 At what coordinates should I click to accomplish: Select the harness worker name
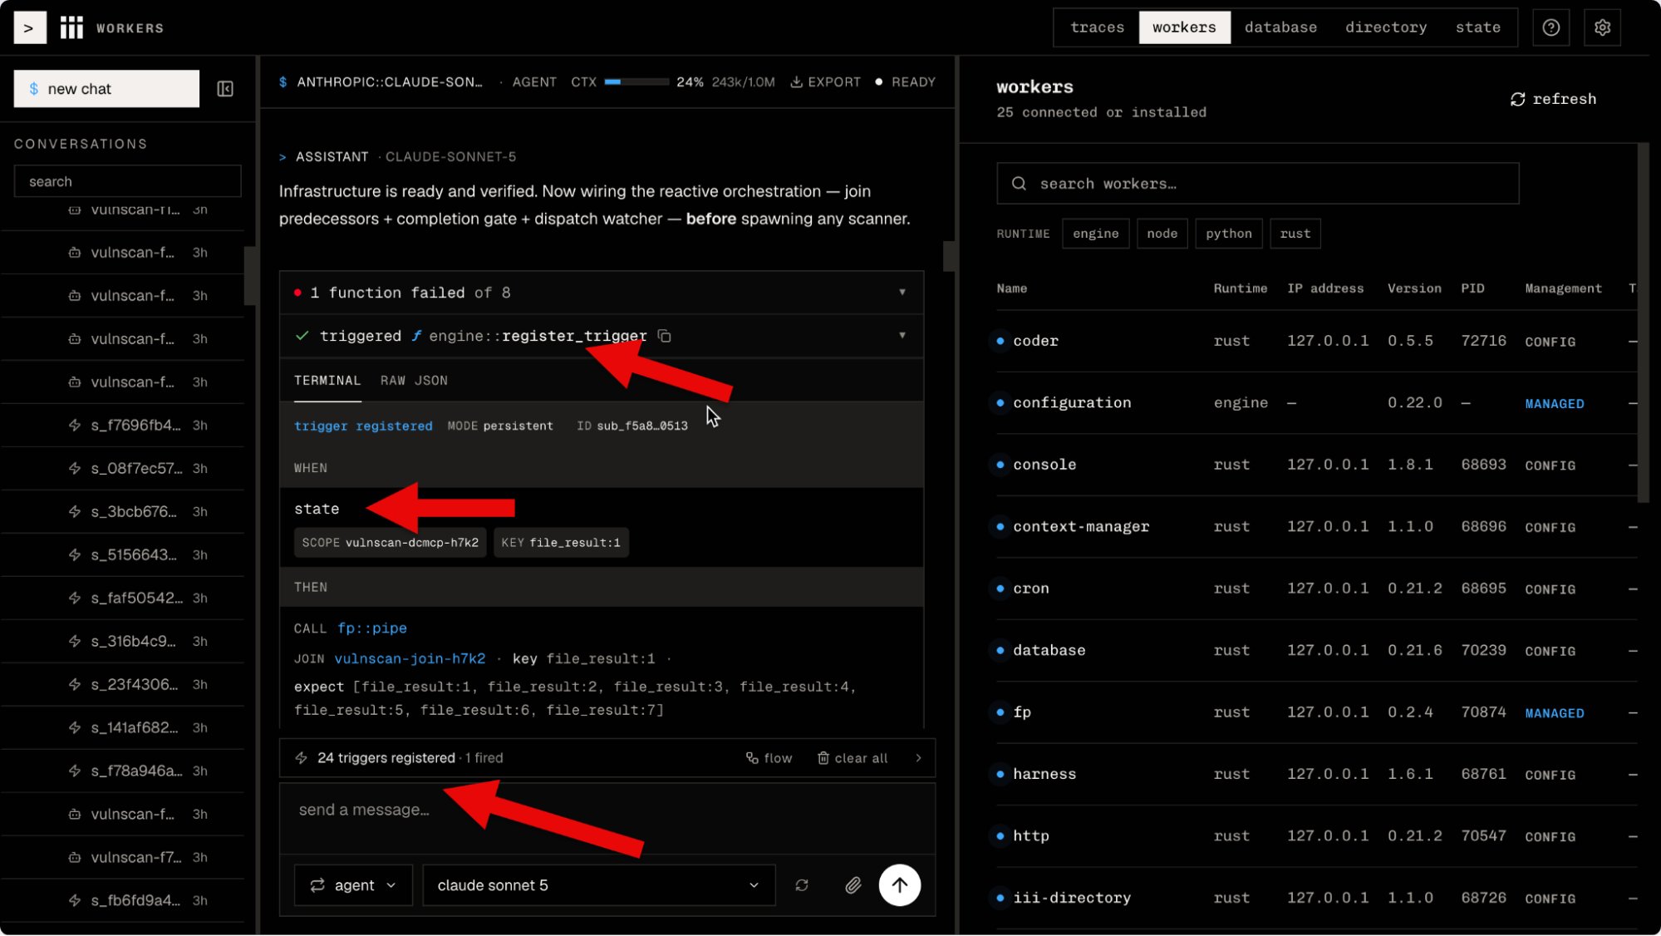(1044, 775)
